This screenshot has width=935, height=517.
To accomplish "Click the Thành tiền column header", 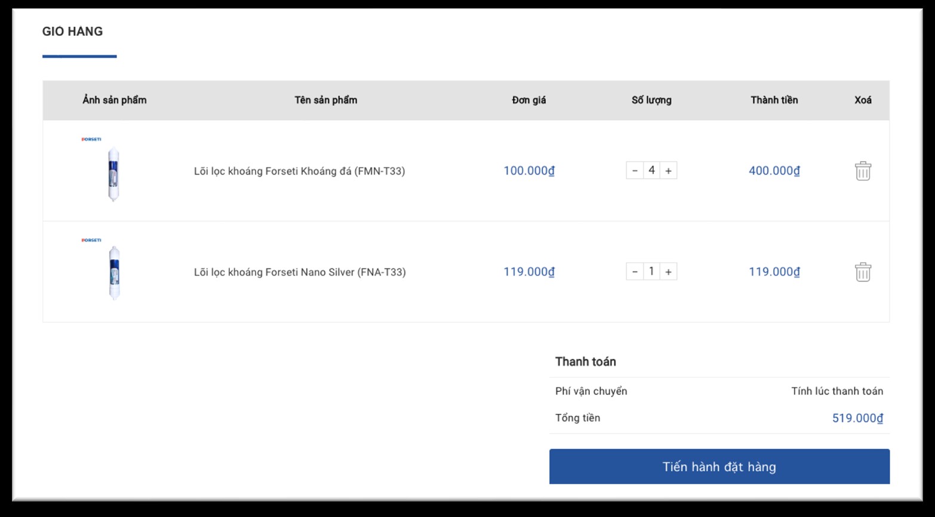I will [x=774, y=100].
